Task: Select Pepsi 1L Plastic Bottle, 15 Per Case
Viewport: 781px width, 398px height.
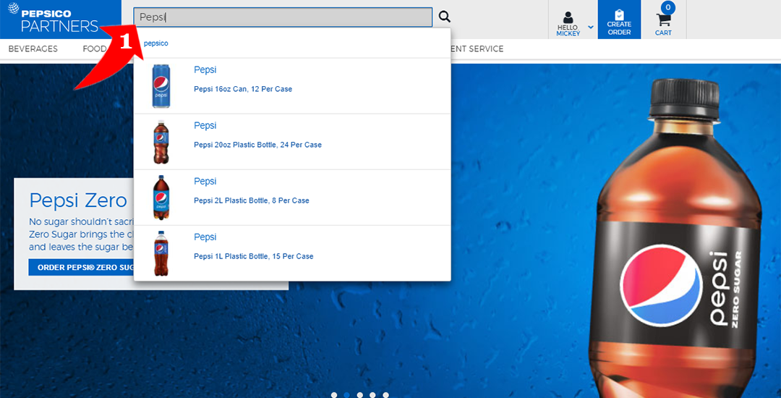Action: pos(254,257)
